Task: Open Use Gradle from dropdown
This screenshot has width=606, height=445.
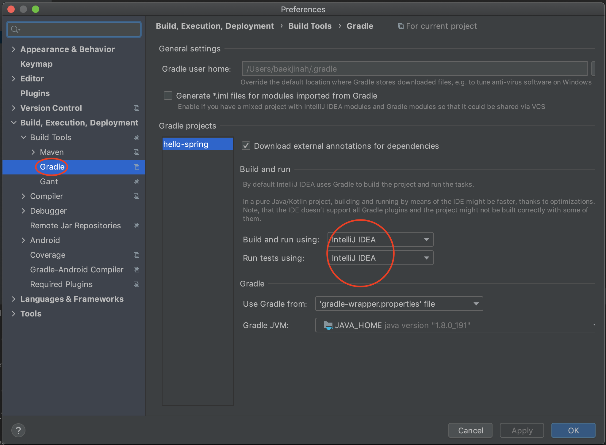Action: (399, 304)
